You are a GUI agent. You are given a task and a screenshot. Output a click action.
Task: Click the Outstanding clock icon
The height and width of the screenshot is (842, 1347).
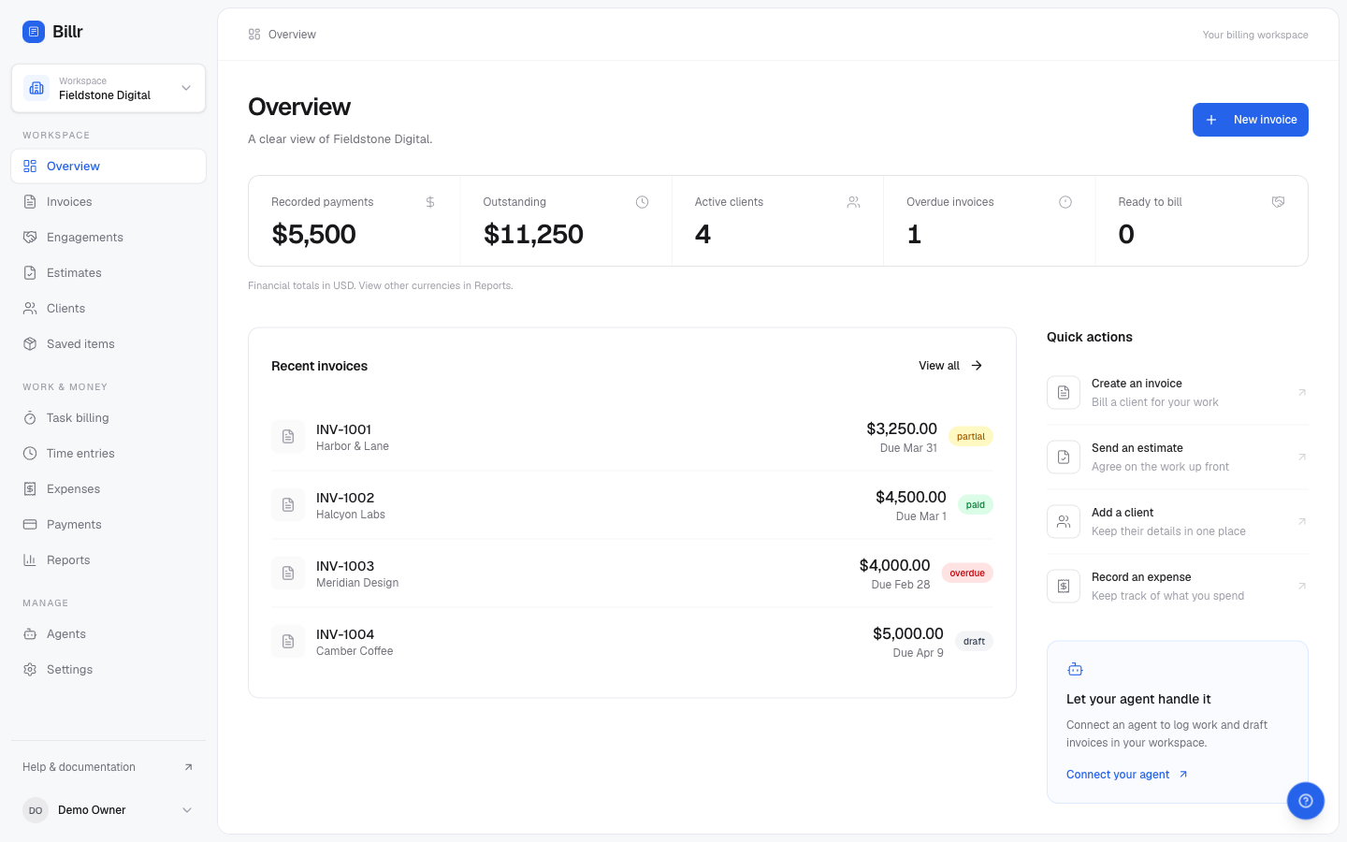pos(643,202)
